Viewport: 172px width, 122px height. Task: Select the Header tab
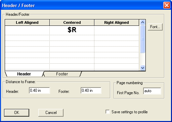(x=24, y=74)
